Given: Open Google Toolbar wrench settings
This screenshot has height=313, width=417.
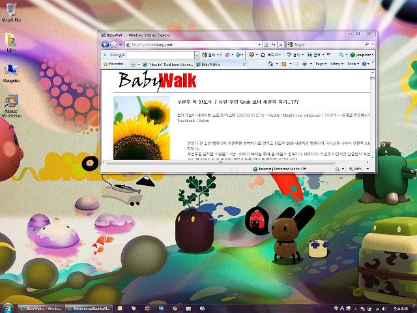Looking at the screenshot, I should point(341,55).
